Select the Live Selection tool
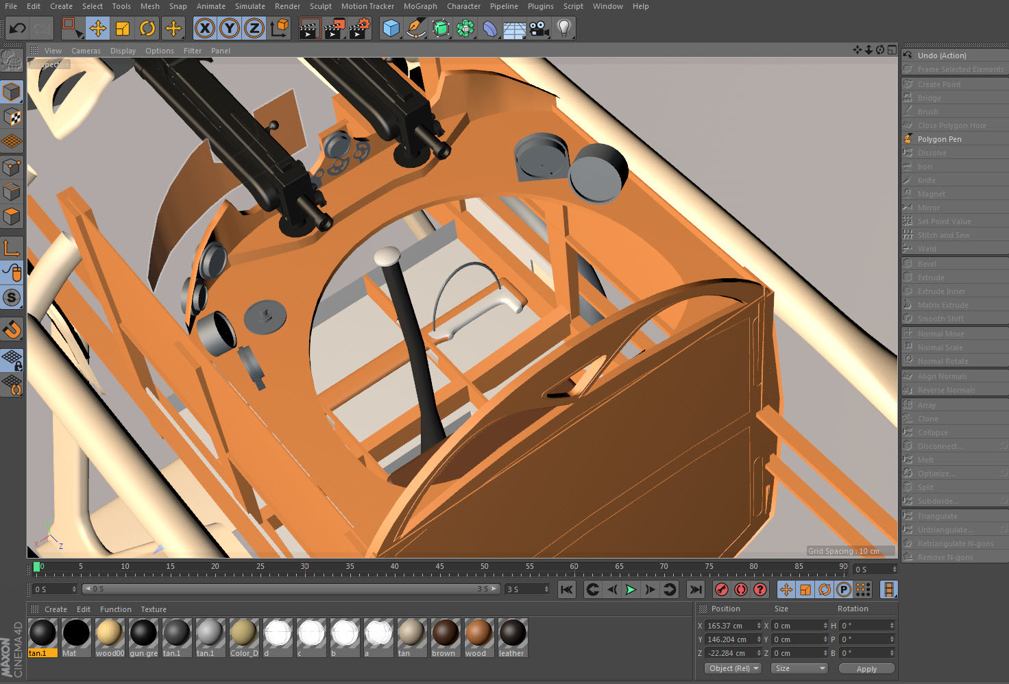 tap(71, 28)
